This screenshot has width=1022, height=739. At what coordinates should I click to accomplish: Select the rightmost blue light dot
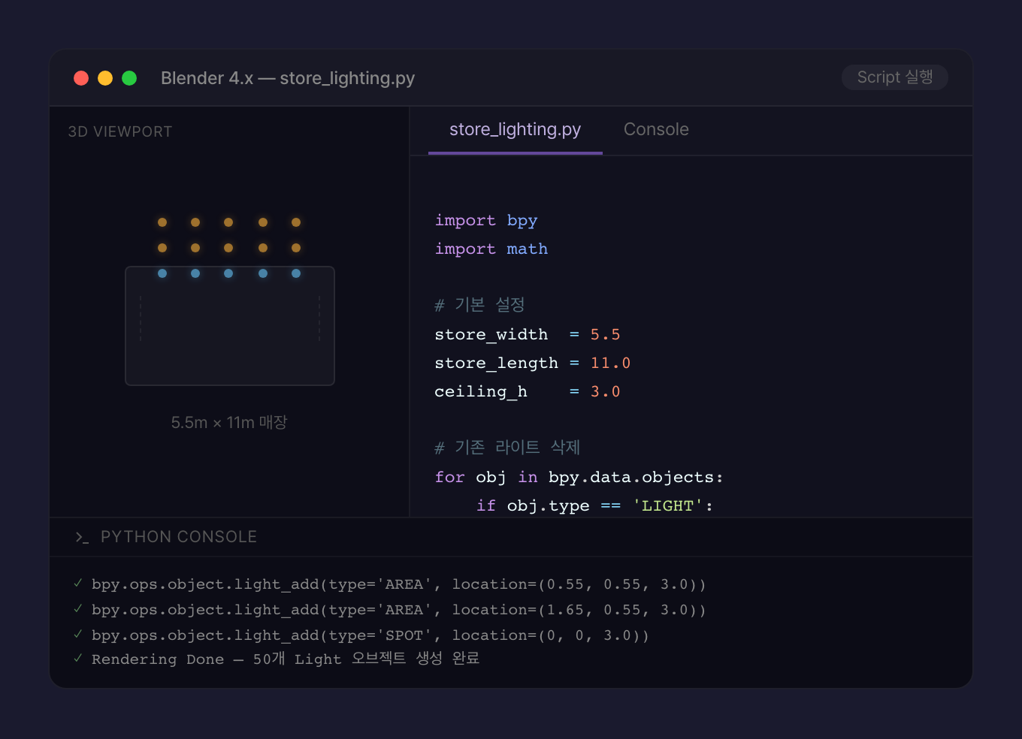(x=296, y=273)
